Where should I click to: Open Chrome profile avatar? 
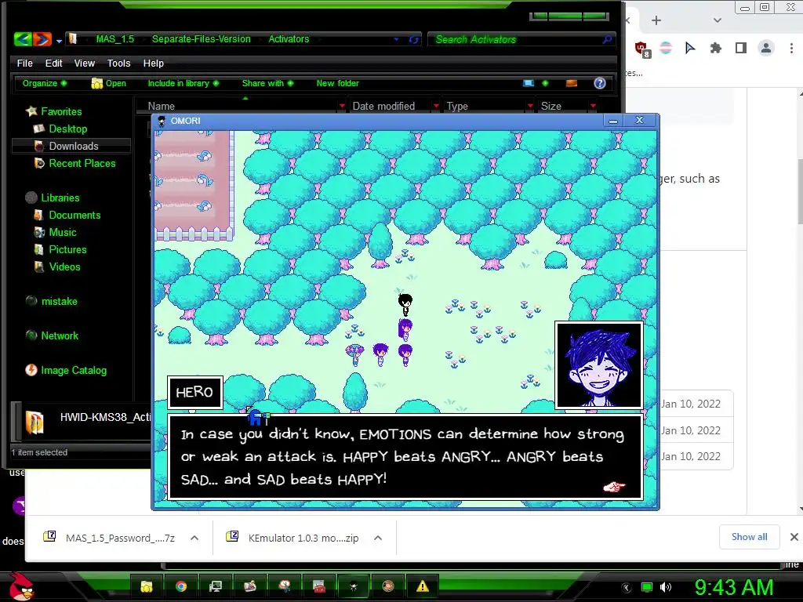point(765,48)
